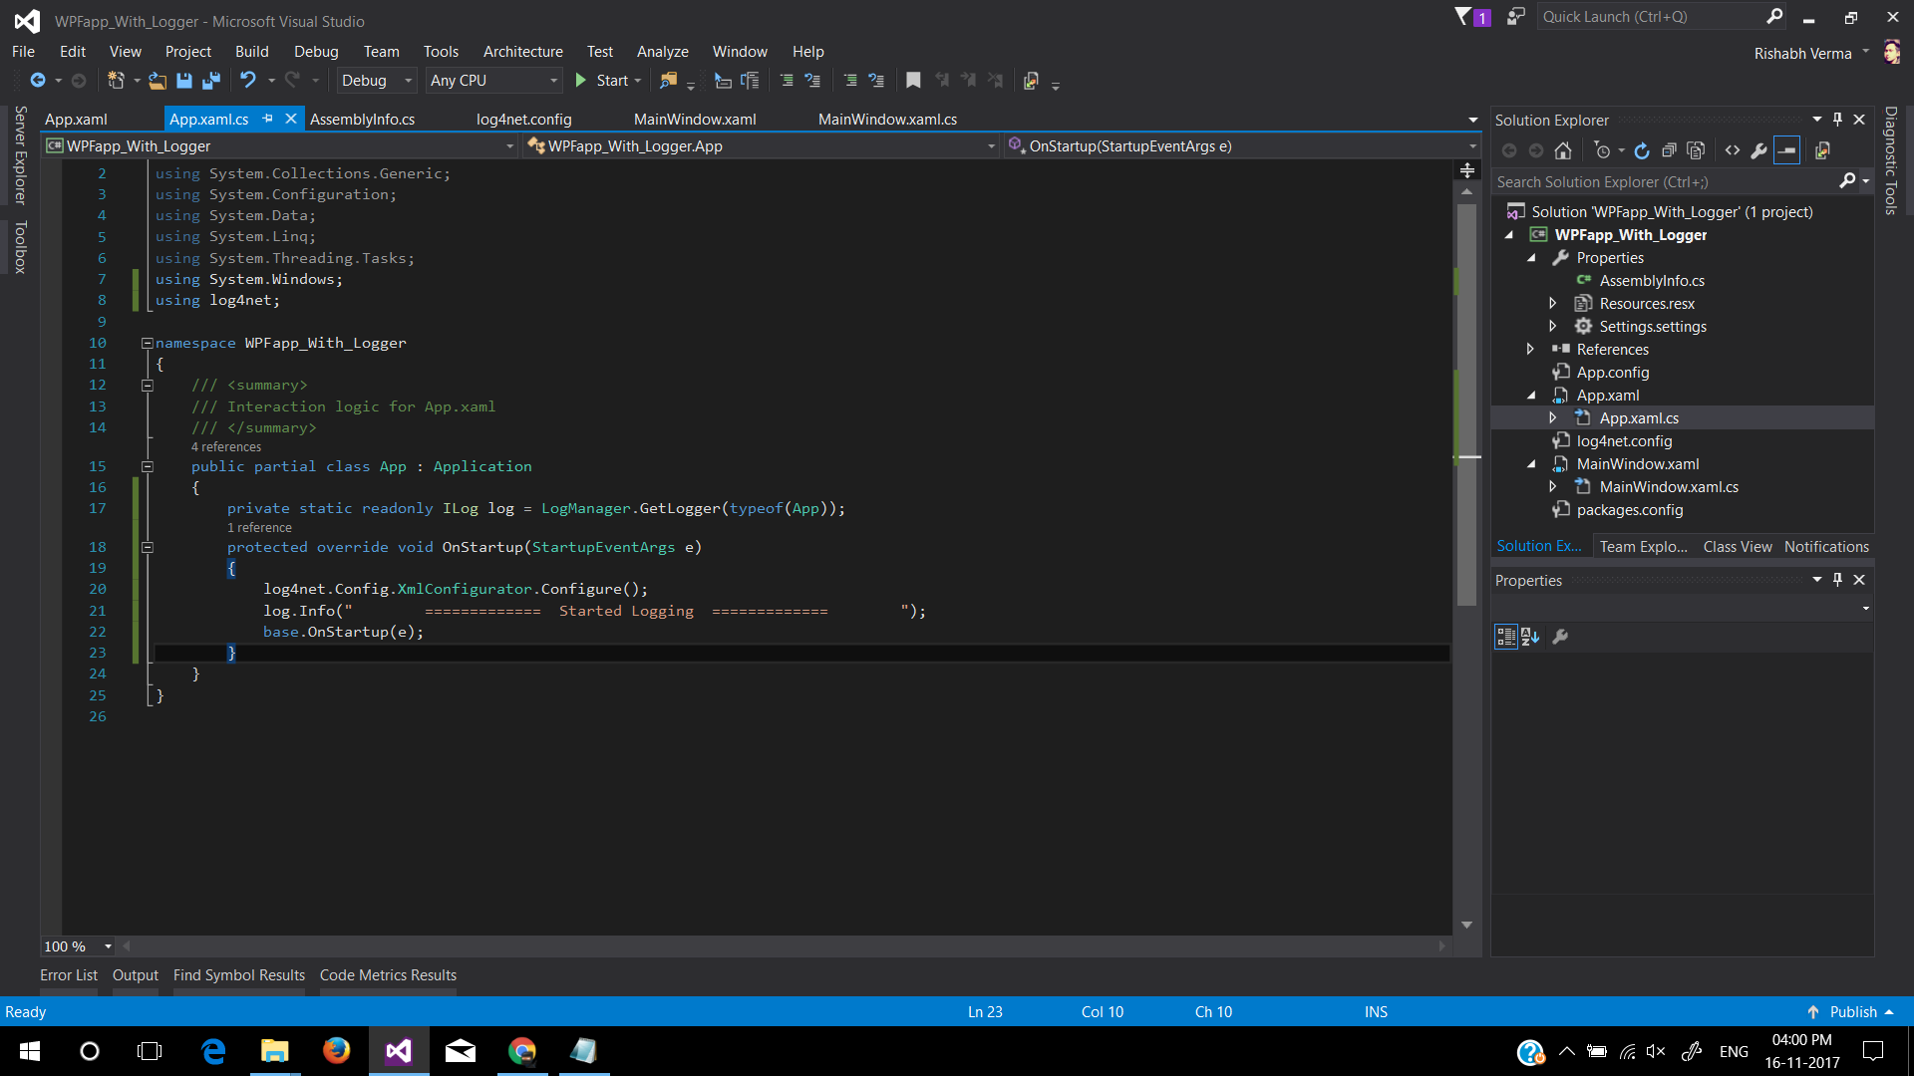The width and height of the screenshot is (1914, 1076).
Task: Click the Collapse All icon in Solution Explorer
Action: coord(1671,150)
